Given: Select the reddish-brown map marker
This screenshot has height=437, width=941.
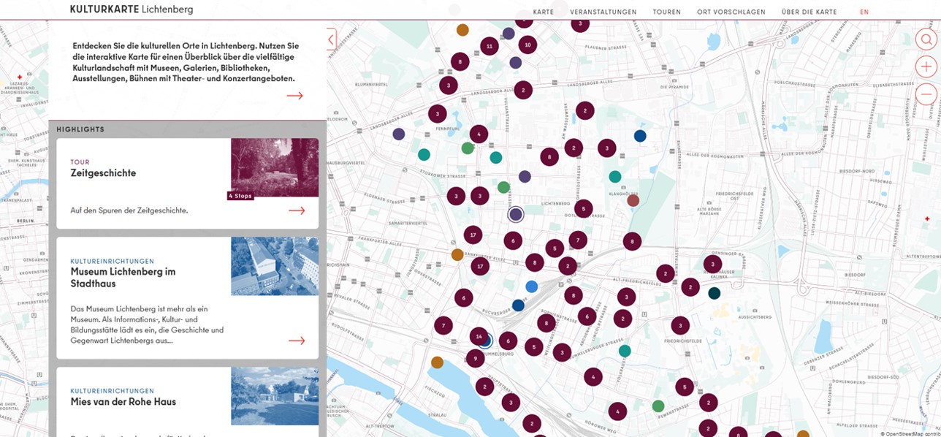Looking at the screenshot, I should click(x=633, y=200).
